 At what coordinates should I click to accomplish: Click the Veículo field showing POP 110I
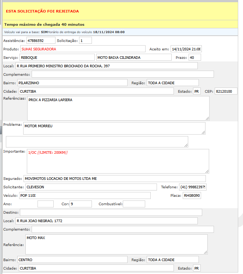coord(85,195)
